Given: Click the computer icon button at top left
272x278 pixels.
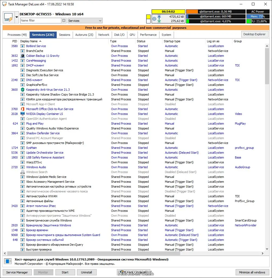Looking at the screenshot, I should tap(9, 17).
